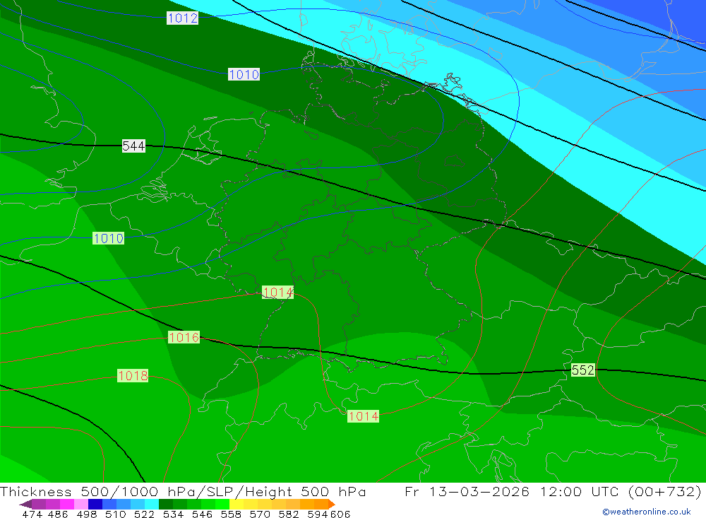Viewport: 706px width, 518px height.
Task: Click the 582 legend value
Action: (x=289, y=514)
